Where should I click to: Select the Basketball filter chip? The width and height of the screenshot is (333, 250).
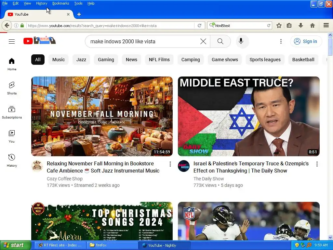[x=303, y=60]
